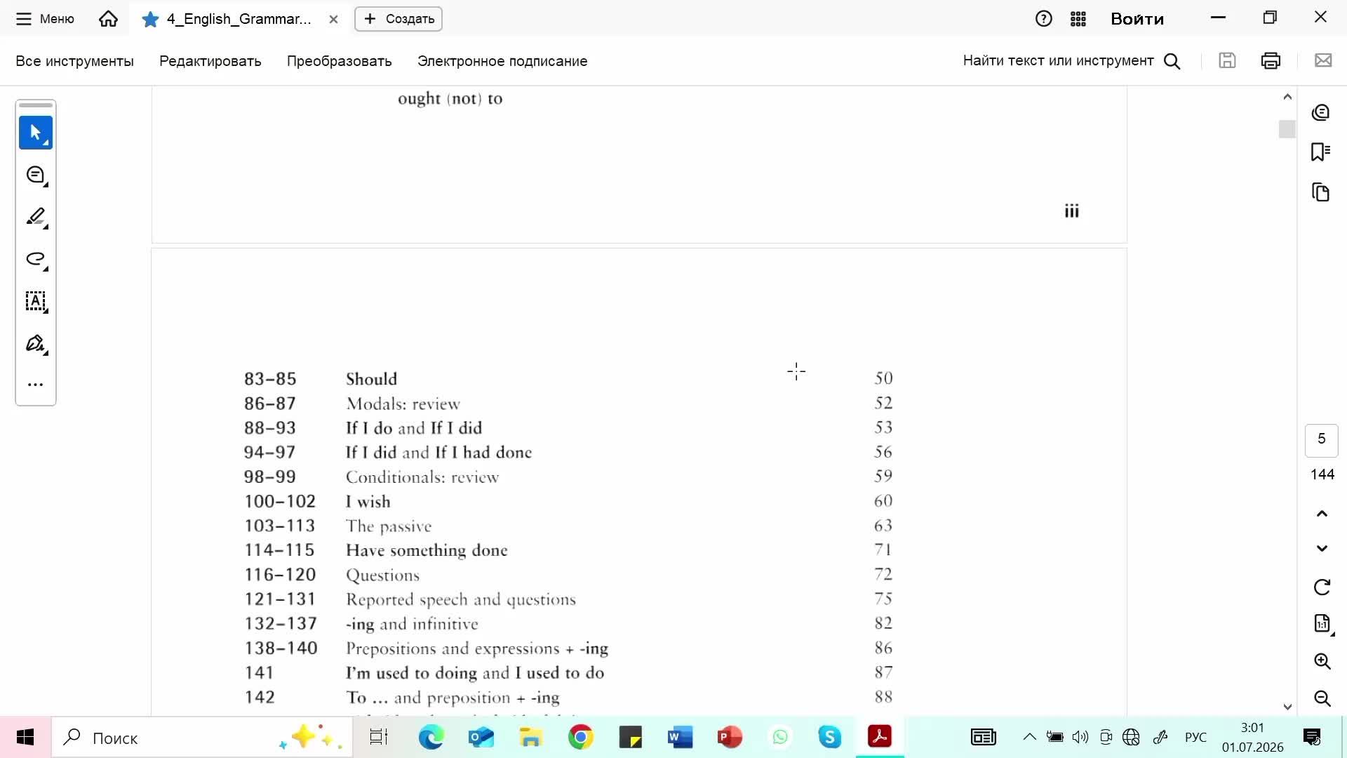Screen dimensions: 1347x758
Task: Open Skype from the taskbar
Action: coord(830,737)
